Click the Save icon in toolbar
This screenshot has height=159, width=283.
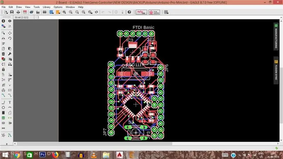click(12, 12)
